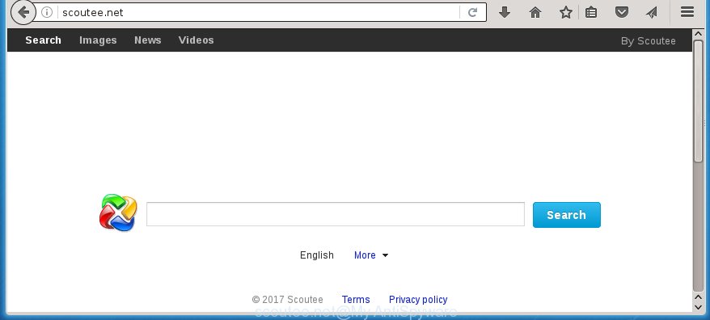
Task: Click scrollbar down arrow
Action: pyautogui.click(x=698, y=307)
